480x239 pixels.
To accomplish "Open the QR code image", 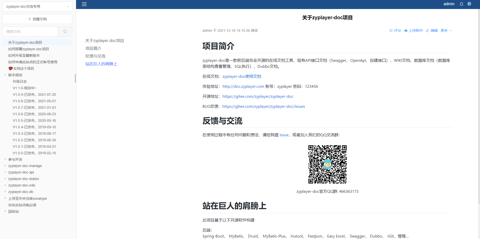I will 327,164.
